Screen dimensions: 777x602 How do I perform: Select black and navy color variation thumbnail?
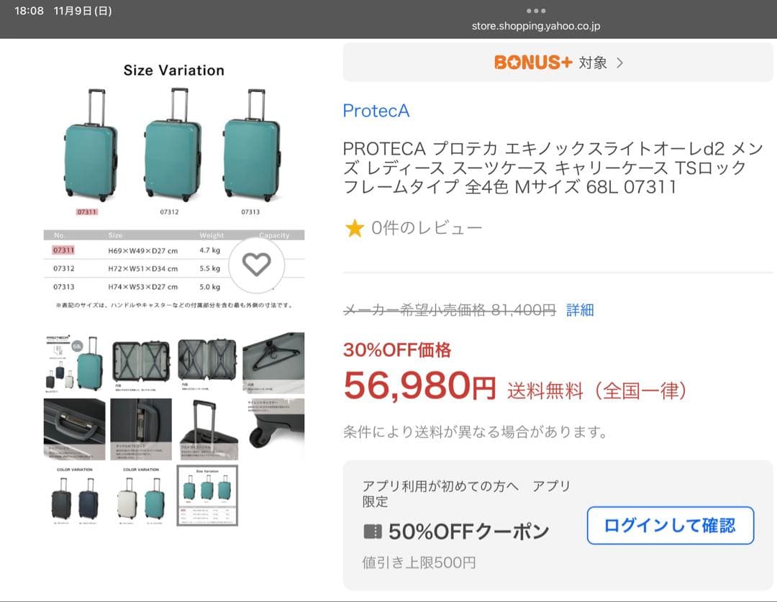[x=74, y=496]
